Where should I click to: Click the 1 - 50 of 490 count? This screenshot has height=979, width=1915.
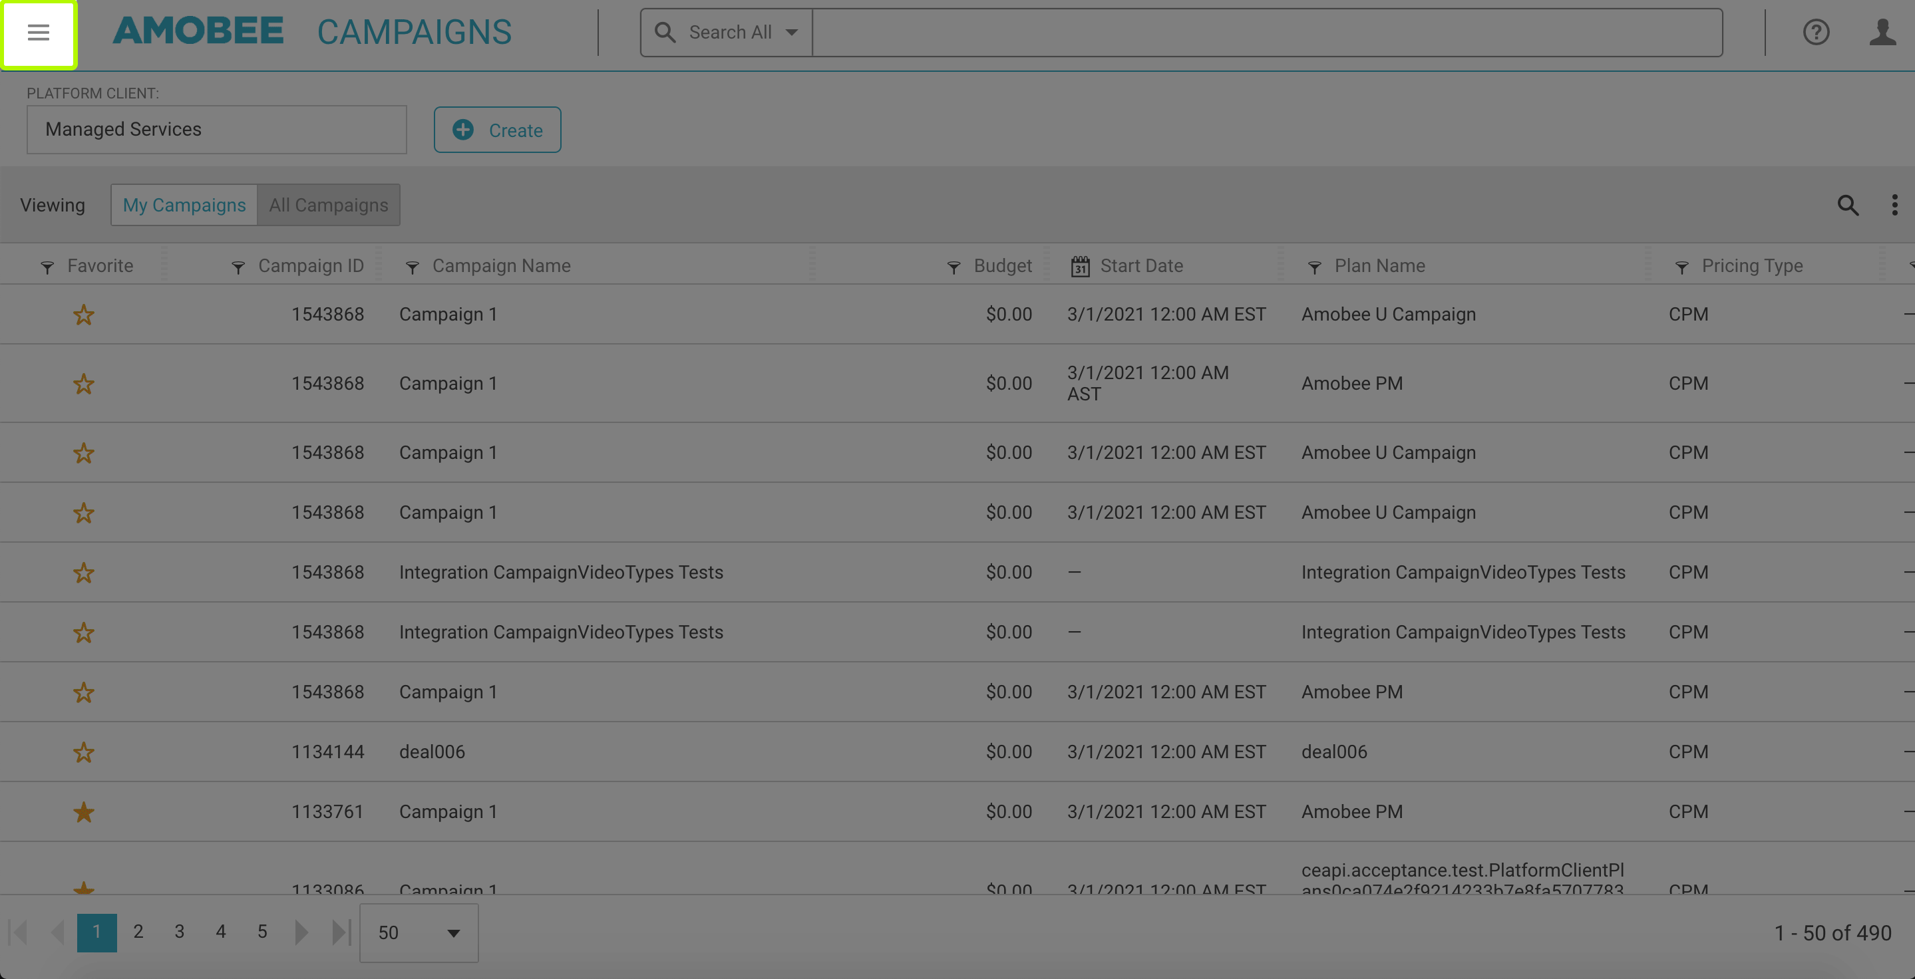point(1832,933)
